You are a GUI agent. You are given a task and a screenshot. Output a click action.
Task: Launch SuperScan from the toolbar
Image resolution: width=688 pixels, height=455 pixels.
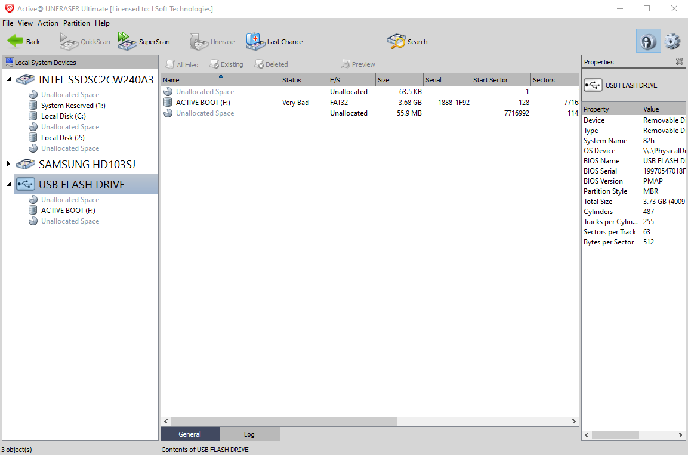144,42
